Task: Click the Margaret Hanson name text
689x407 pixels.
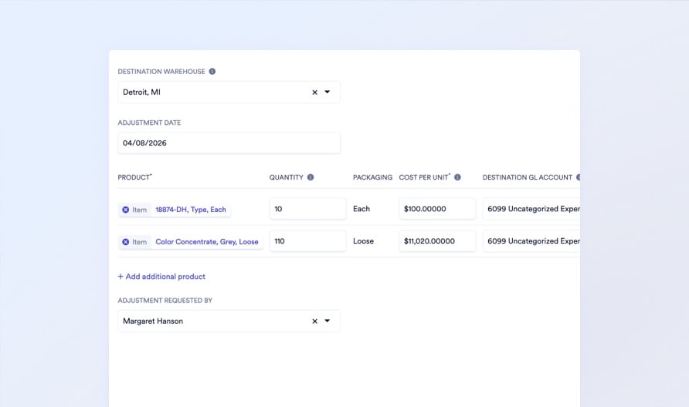Action: 153,321
